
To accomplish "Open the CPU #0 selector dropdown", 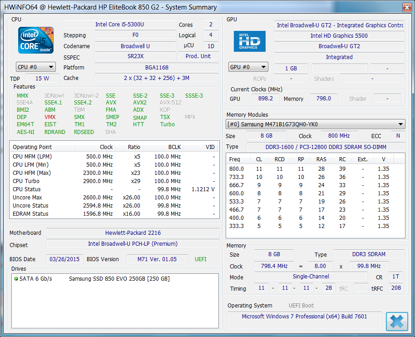I will (36, 67).
